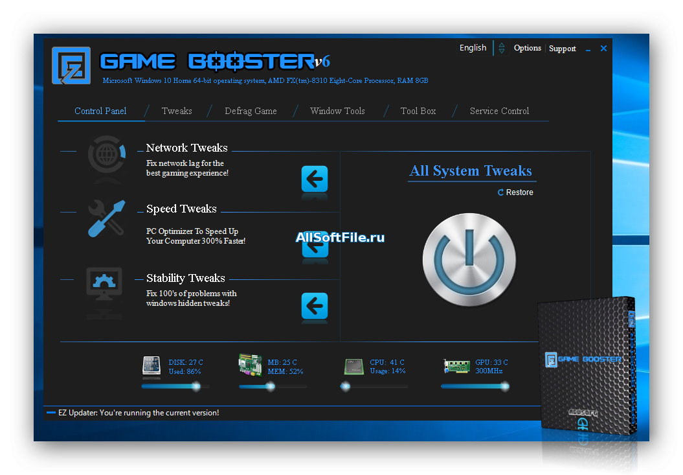Click 'Fix network lag' description text

(x=187, y=168)
